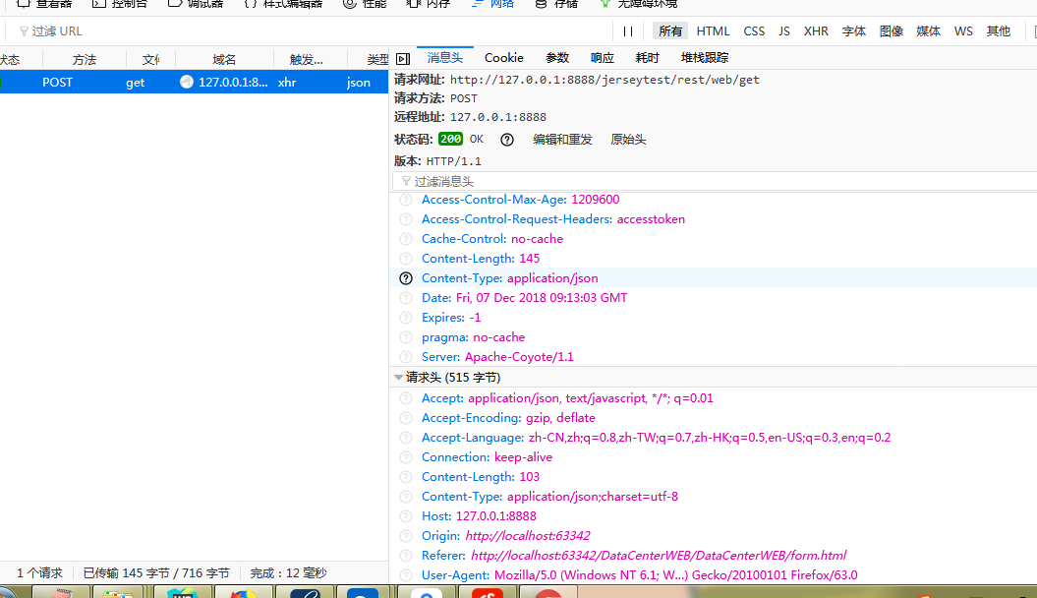Viewport: 1037px width, 598px height.
Task: Sort by the 域名 column header
Action: coord(224,60)
